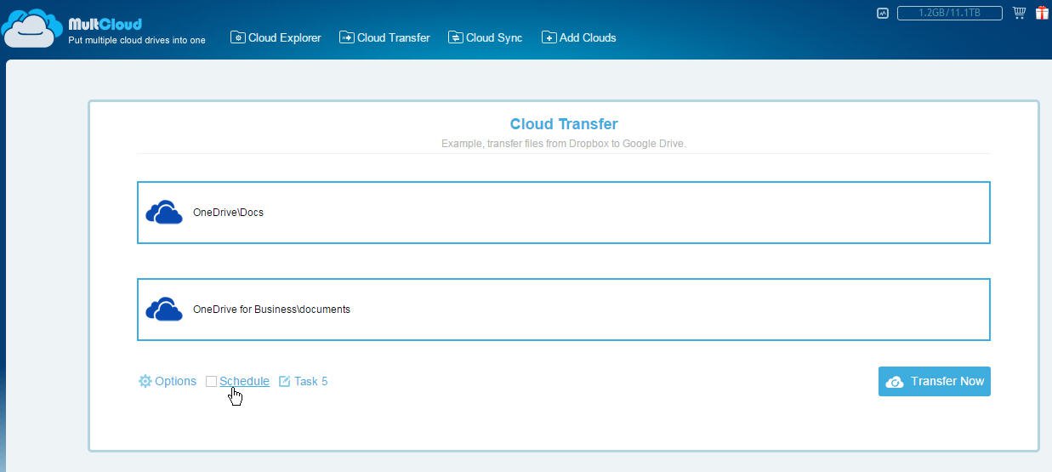Viewport: 1052px width, 472px height.
Task: Click the OneDrive cloud icon in source box
Action: 164,213
